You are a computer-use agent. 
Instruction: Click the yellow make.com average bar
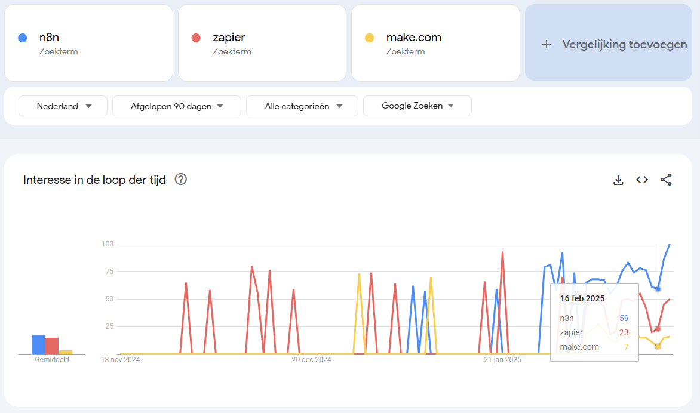tap(66, 352)
